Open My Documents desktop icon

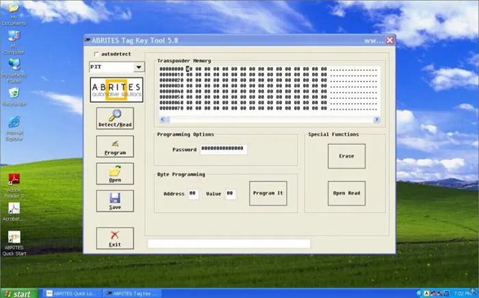(14, 13)
